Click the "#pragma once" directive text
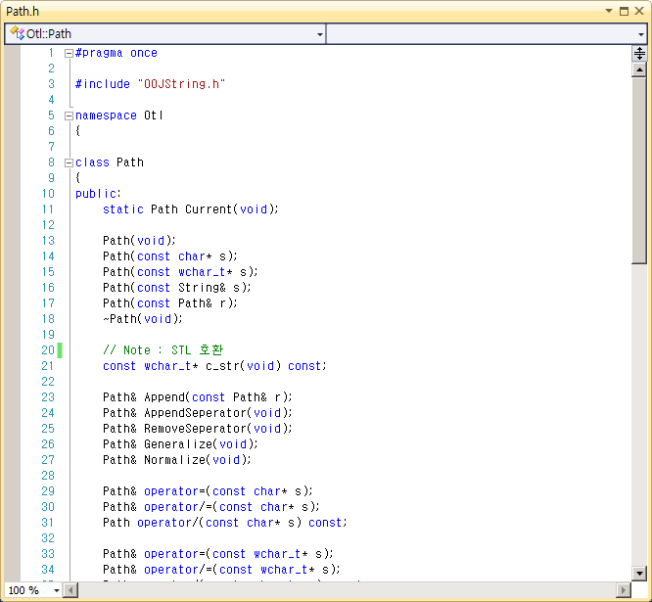The width and height of the screenshot is (652, 602). point(116,53)
